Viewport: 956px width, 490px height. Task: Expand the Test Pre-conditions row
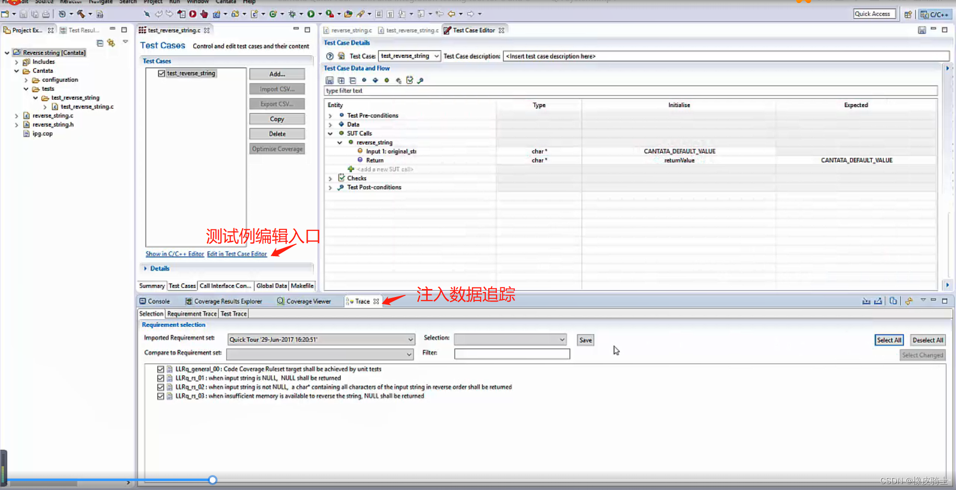pyautogui.click(x=330, y=116)
